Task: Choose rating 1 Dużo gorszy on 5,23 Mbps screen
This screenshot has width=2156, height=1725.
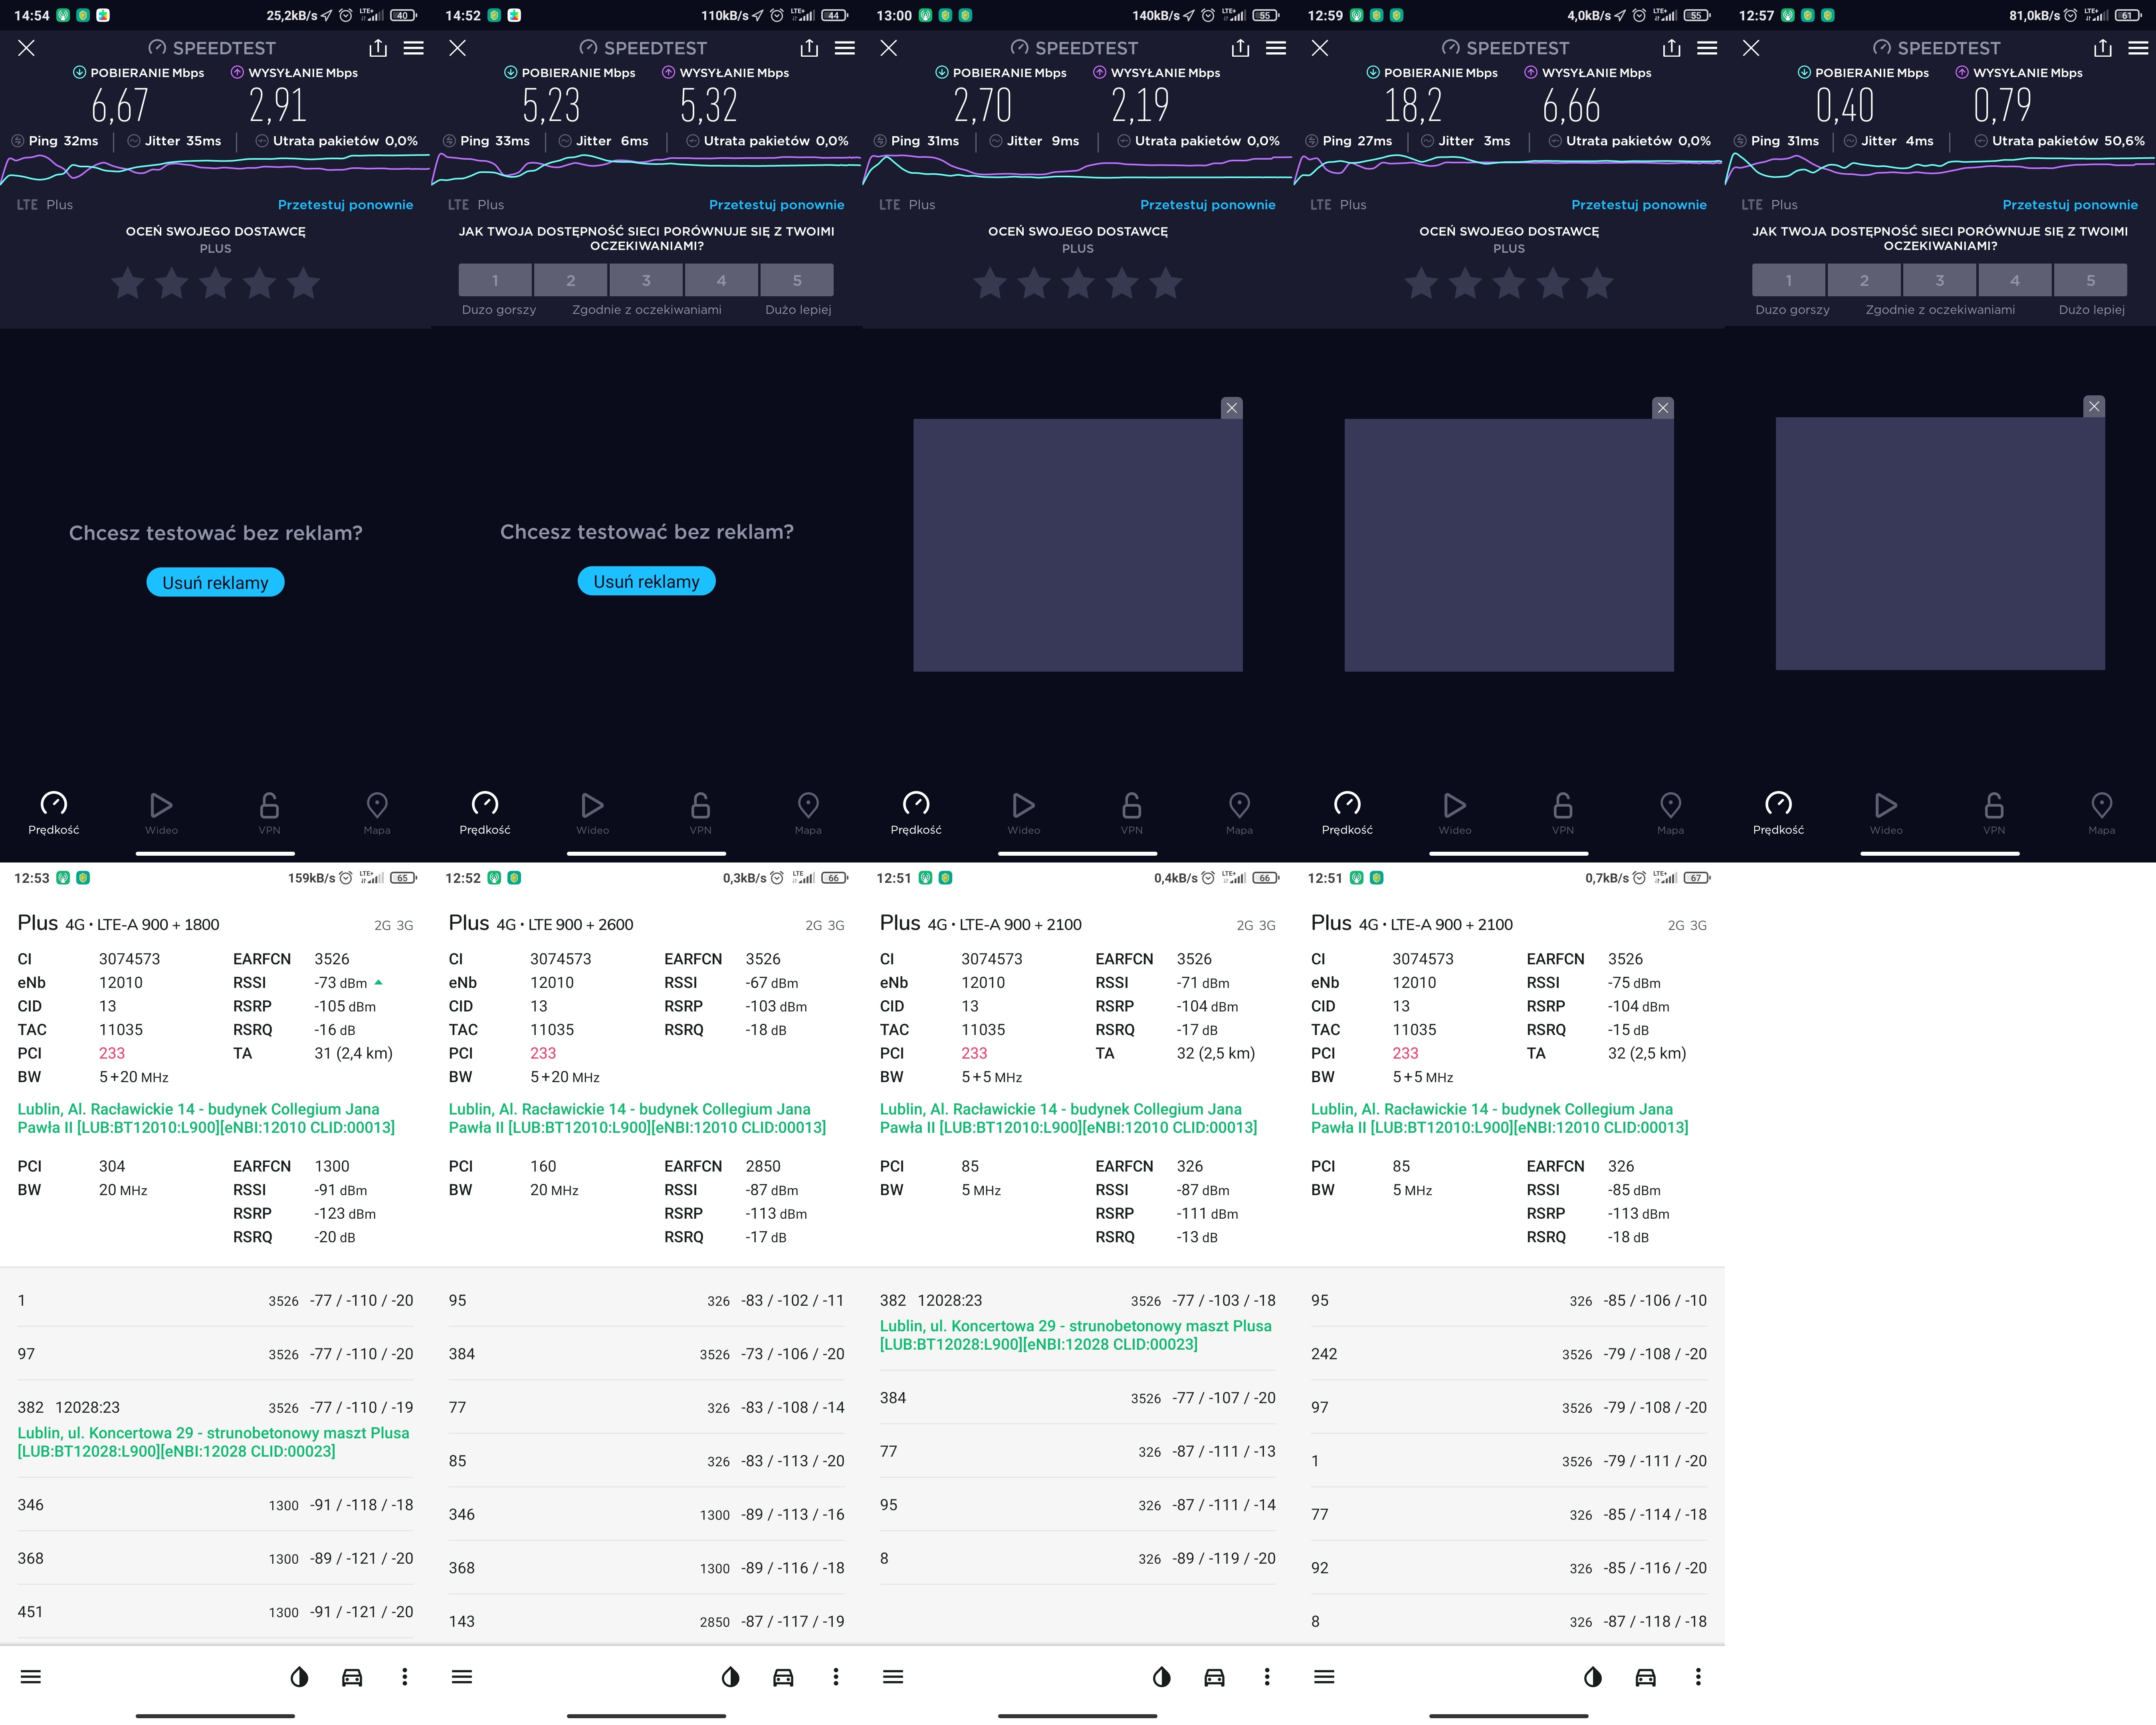Action: click(495, 280)
